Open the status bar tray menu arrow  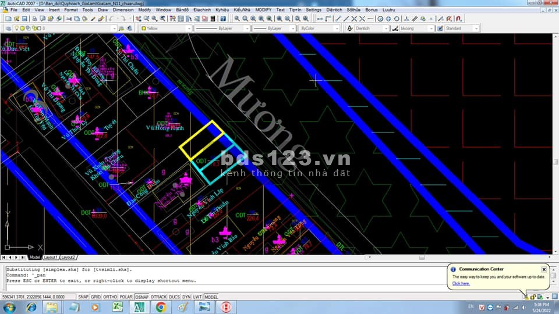pyautogui.click(x=547, y=297)
